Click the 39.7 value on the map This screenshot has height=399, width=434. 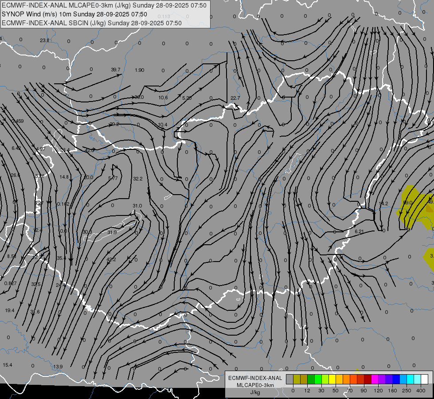pos(116,70)
